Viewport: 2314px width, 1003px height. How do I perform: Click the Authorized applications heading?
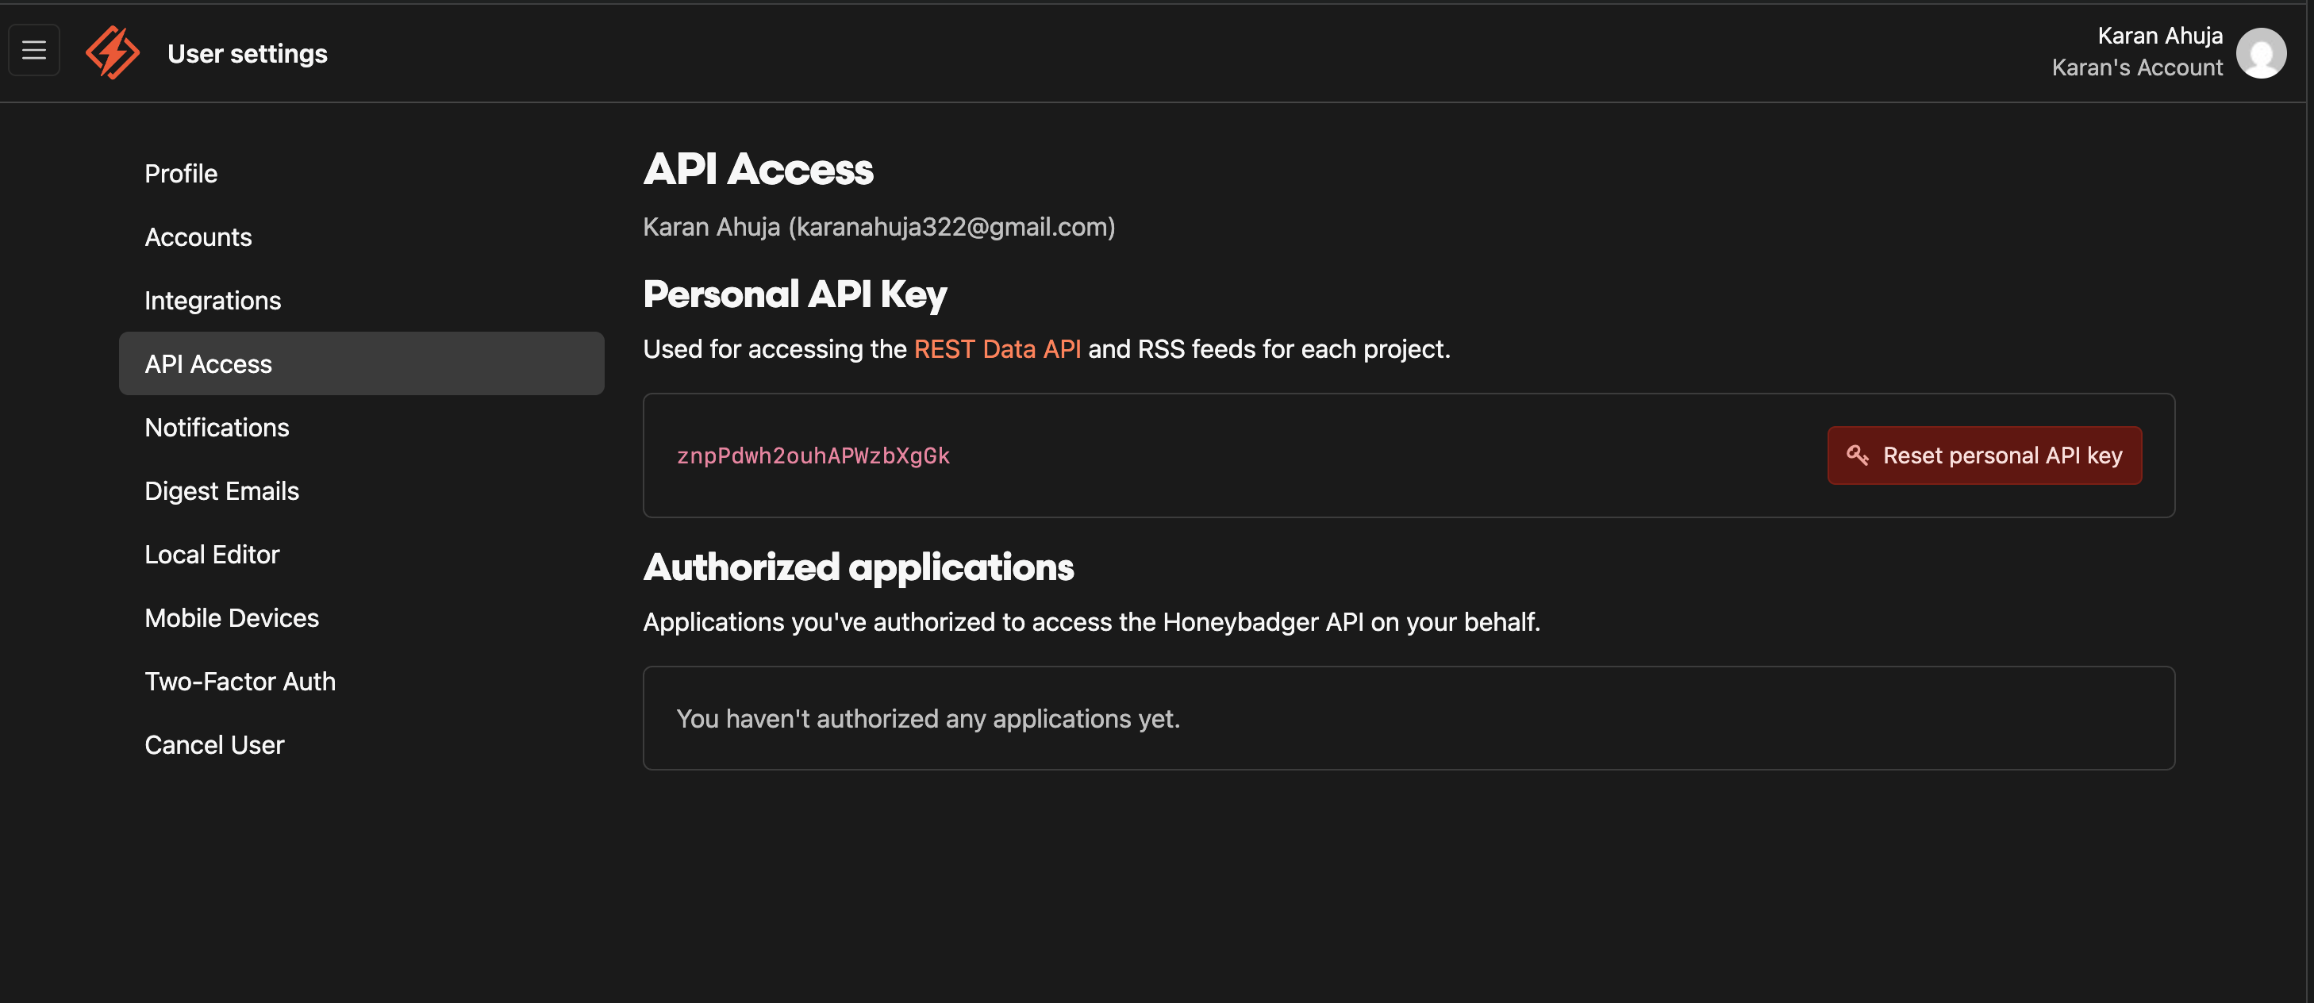858,567
